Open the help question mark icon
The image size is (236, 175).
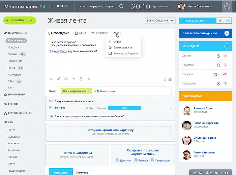pos(227,6)
